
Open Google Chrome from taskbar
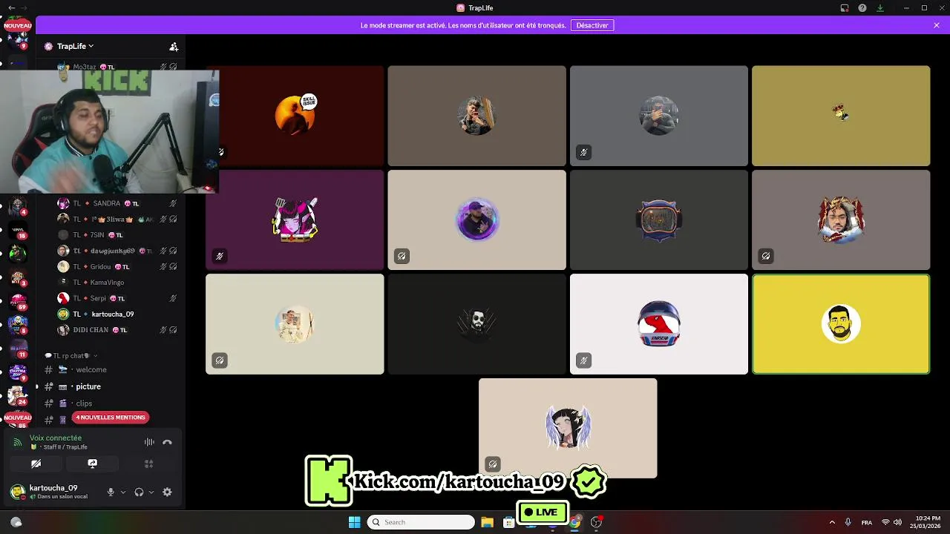[x=574, y=522]
